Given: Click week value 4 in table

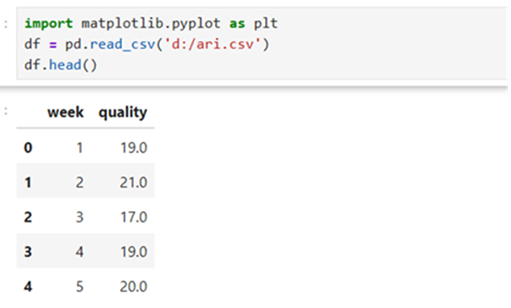Looking at the screenshot, I should (x=79, y=252).
